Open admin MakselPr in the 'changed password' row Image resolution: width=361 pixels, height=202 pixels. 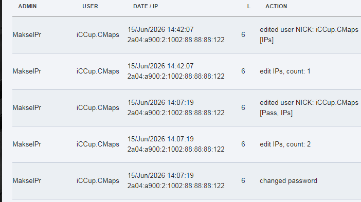coord(27,181)
